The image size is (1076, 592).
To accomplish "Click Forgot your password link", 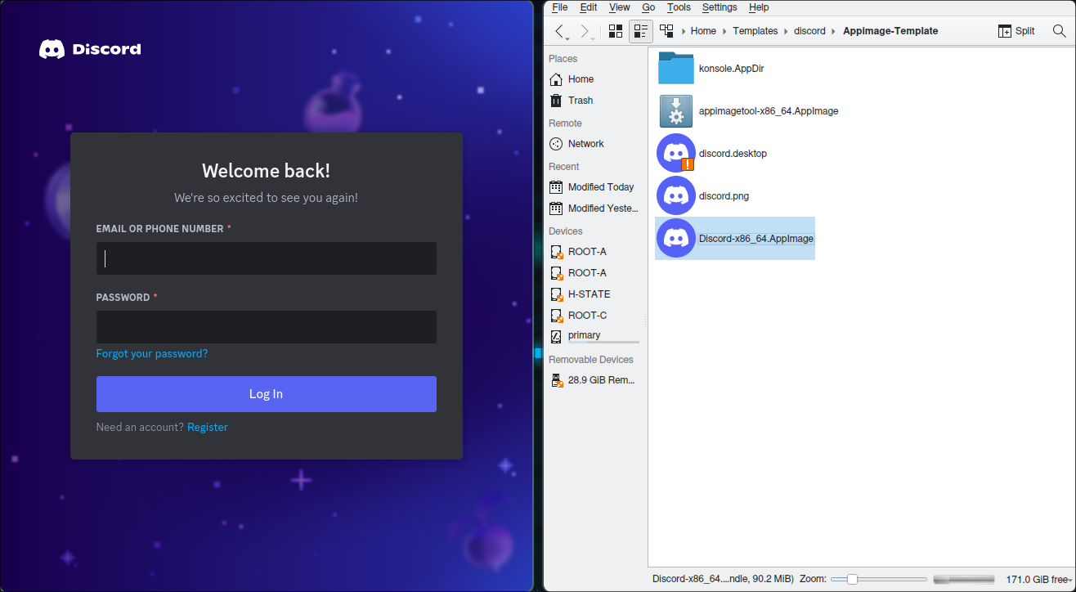I will tap(152, 354).
